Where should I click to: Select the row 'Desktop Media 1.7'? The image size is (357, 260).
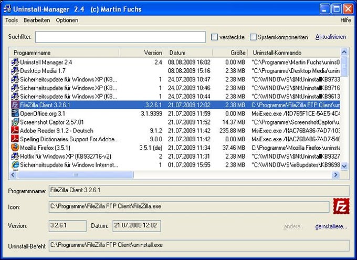tap(175, 71)
